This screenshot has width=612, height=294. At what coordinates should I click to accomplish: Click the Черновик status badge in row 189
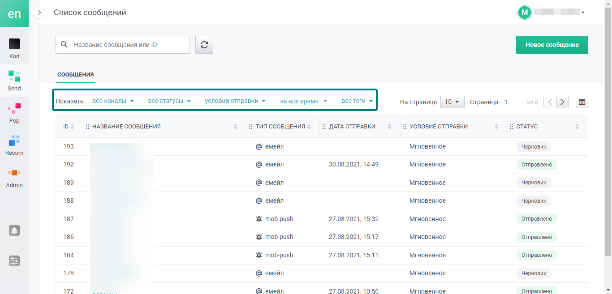pos(534,183)
